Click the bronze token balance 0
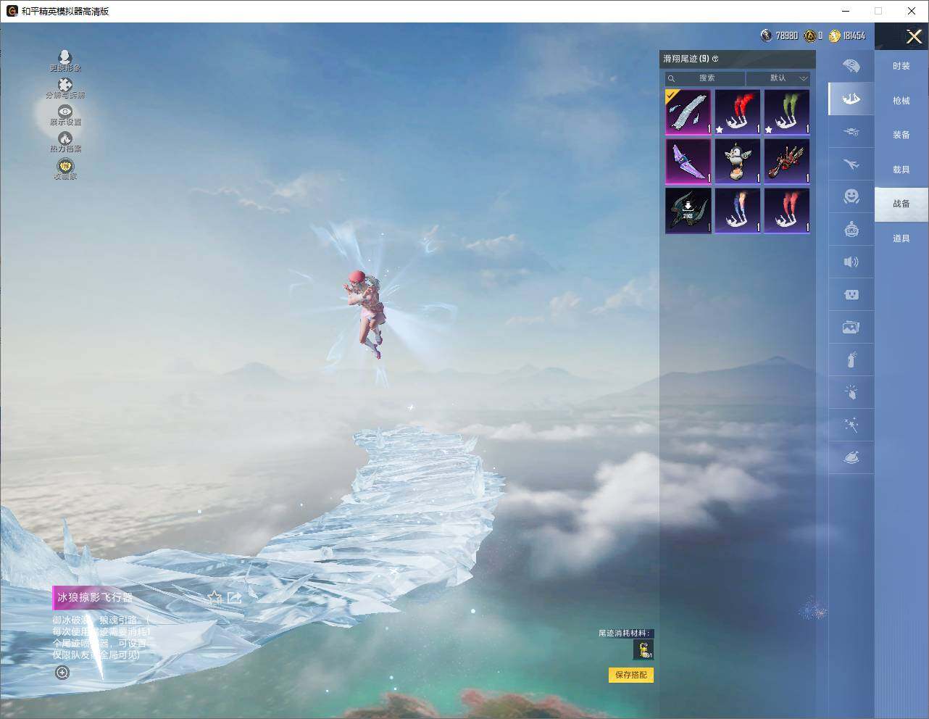Viewport: 929px width, 719px height. point(813,36)
